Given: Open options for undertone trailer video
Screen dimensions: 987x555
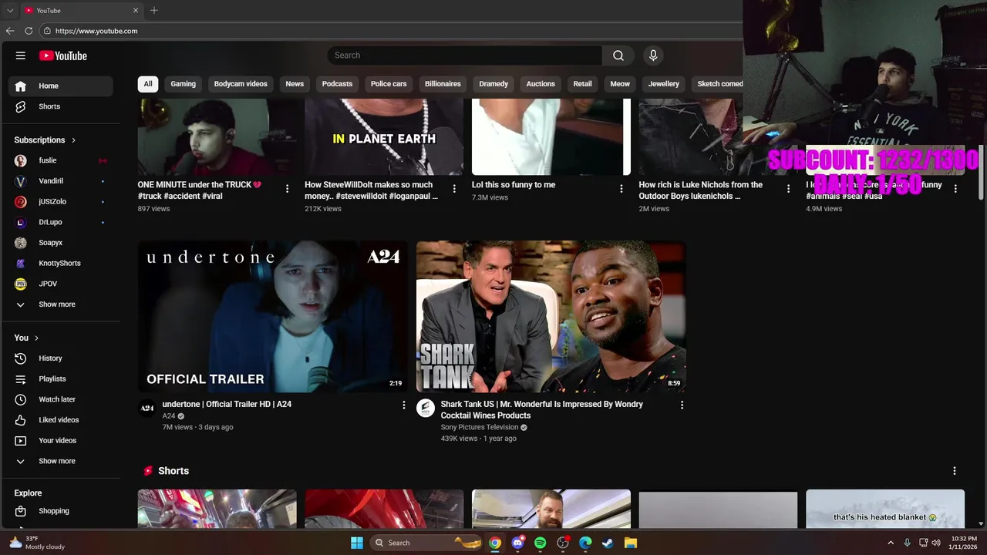Looking at the screenshot, I should pos(403,405).
